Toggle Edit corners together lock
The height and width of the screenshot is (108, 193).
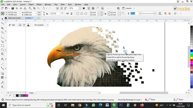coord(105,13)
